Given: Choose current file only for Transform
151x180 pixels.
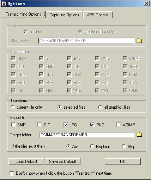Looking at the screenshot, I should coord(13,107).
